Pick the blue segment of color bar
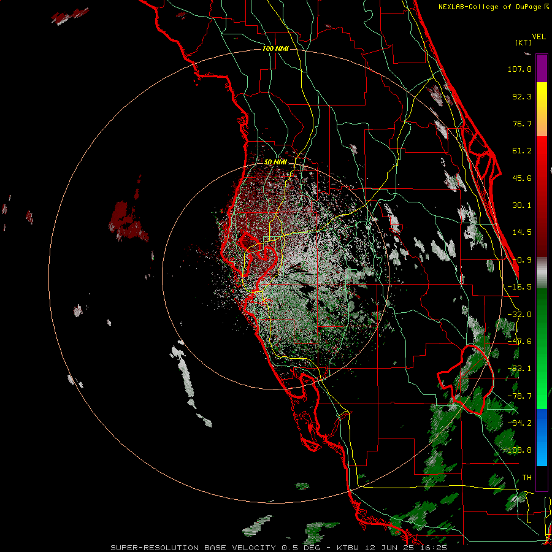552x552 pixels. pos(542,437)
